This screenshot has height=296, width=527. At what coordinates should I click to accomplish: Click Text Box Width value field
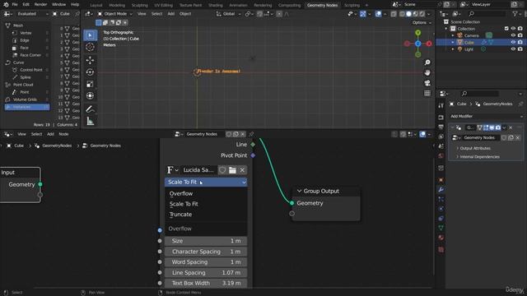206,283
